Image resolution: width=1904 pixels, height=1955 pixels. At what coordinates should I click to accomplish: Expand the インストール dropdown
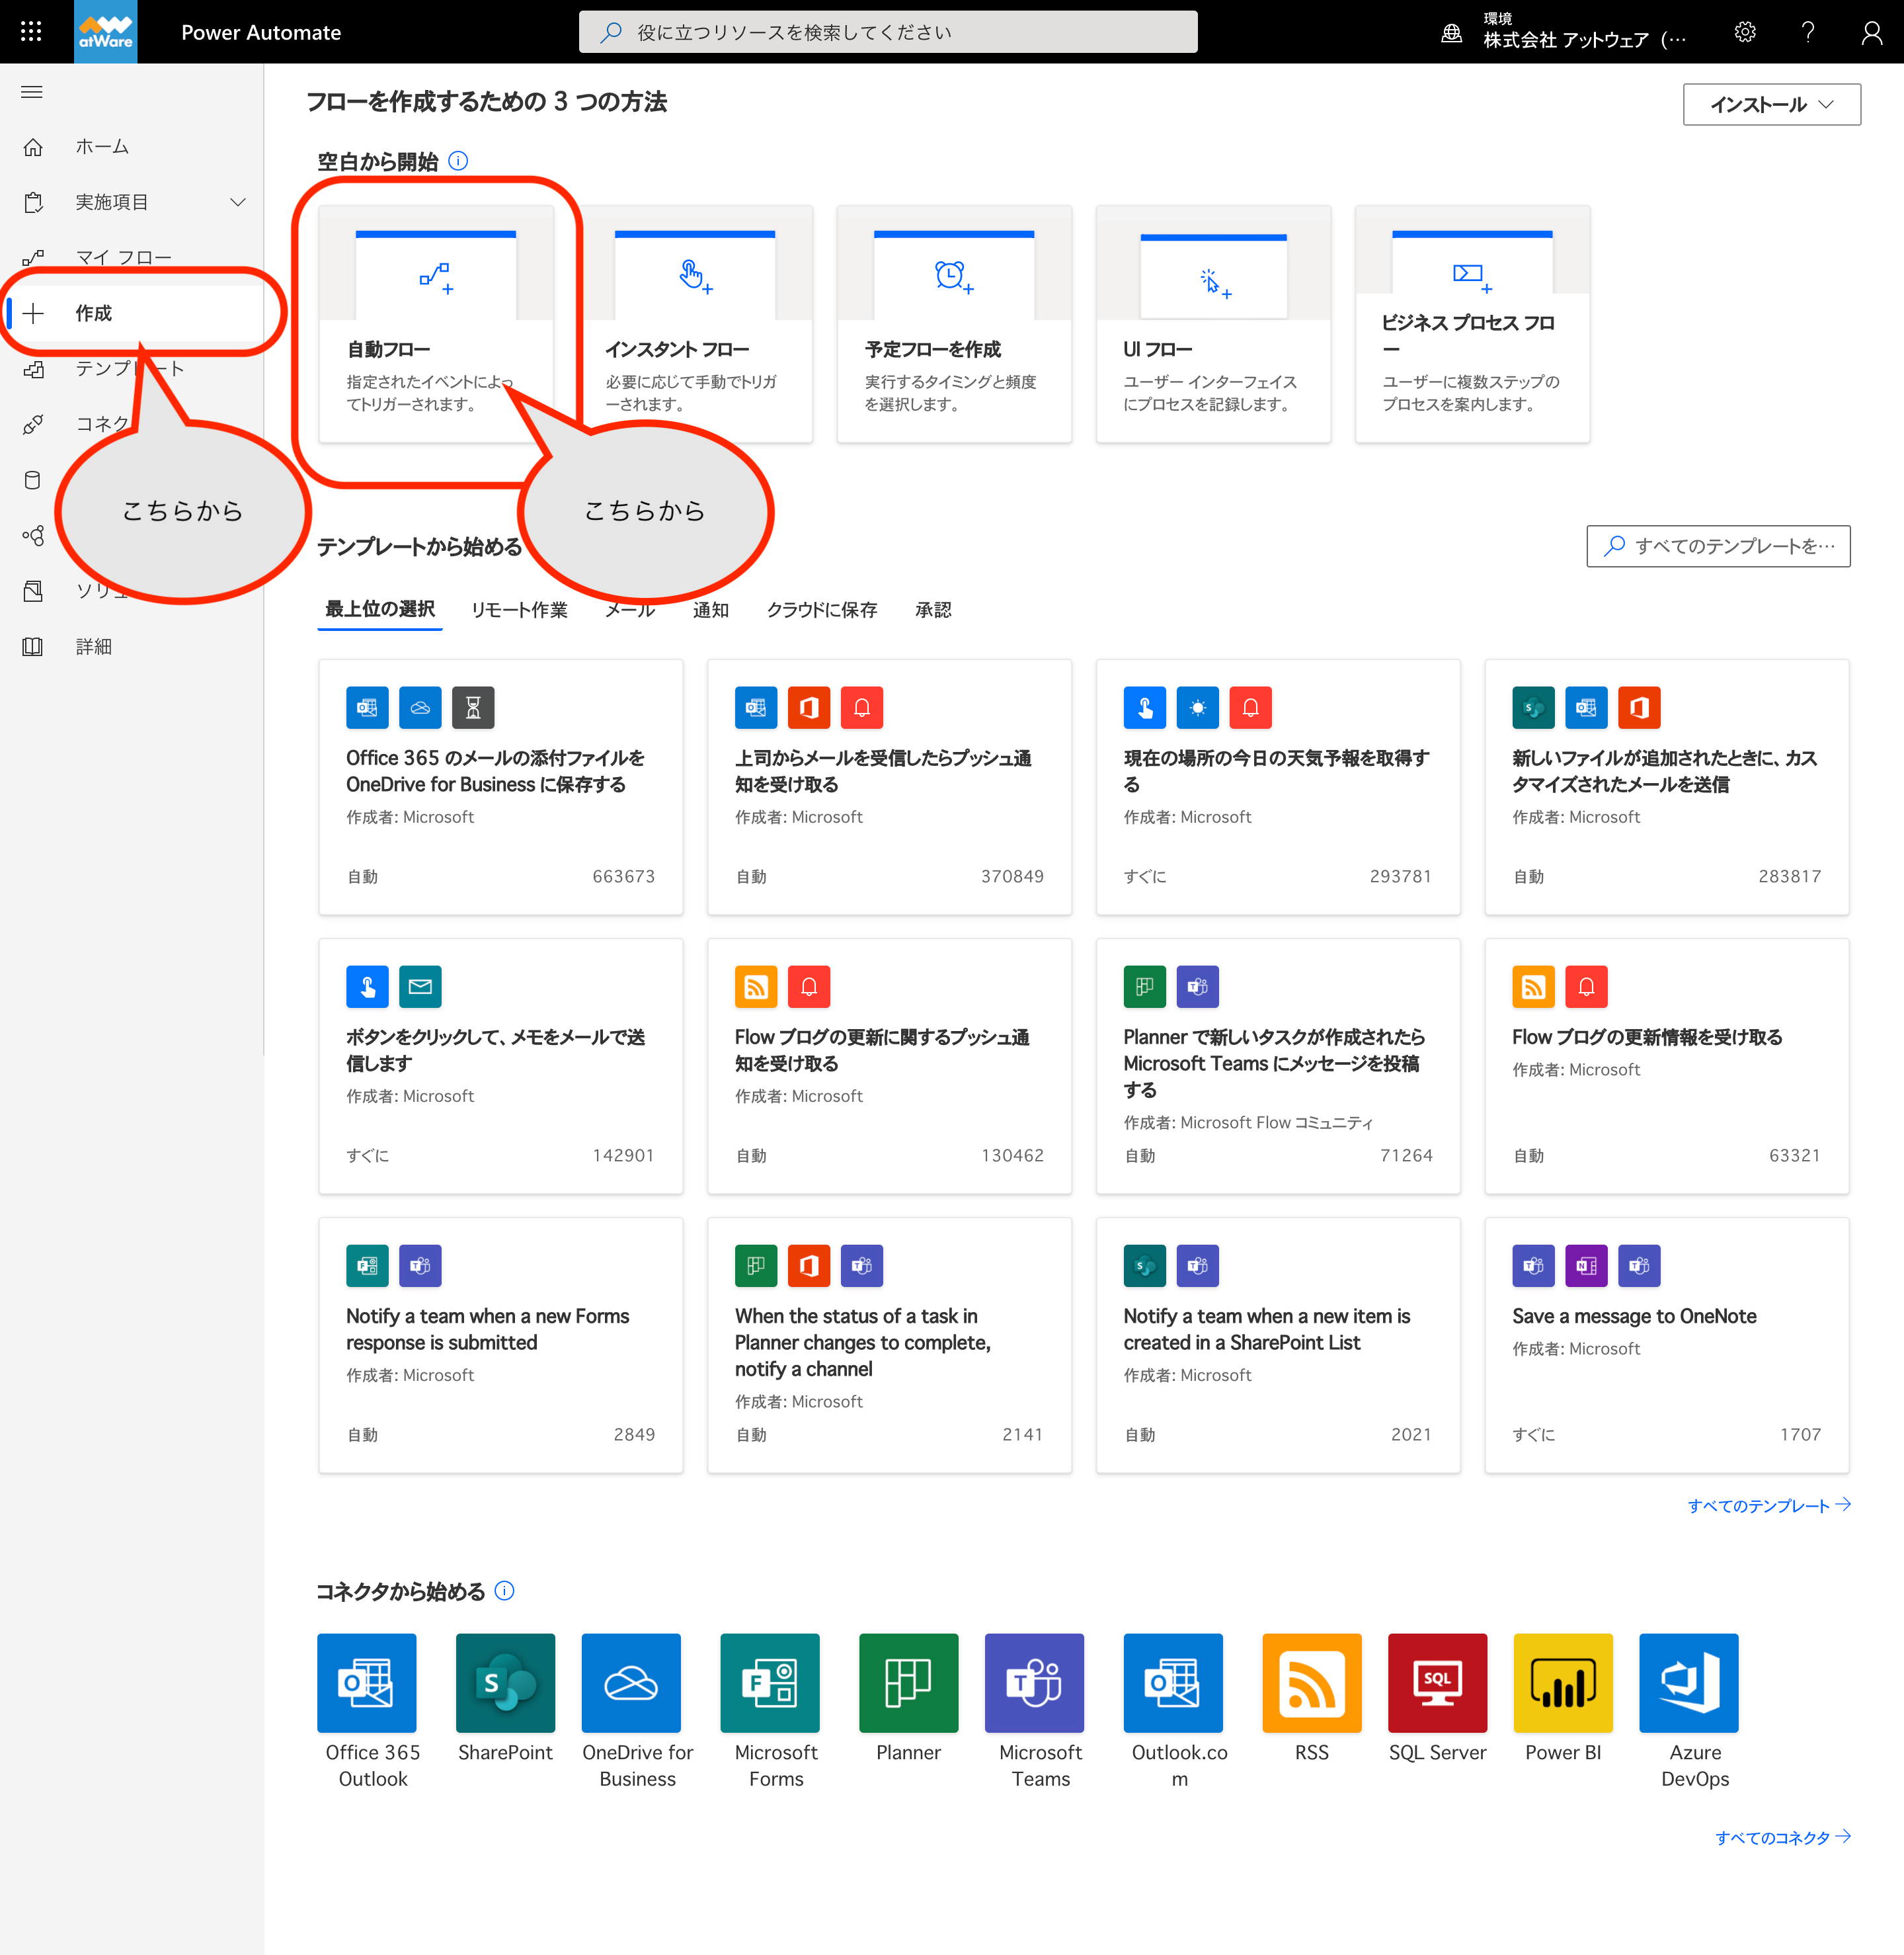pyautogui.click(x=1771, y=104)
